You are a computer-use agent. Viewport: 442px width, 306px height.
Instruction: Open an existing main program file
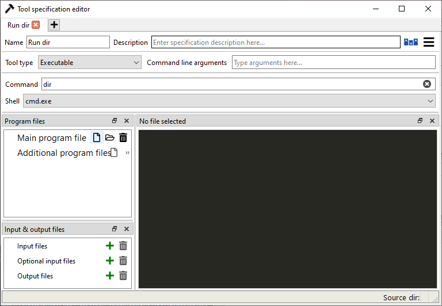pos(110,137)
